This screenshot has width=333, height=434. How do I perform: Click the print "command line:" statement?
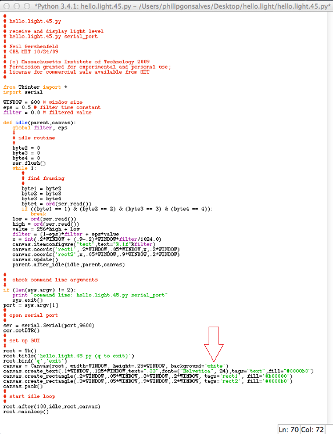[90, 295]
